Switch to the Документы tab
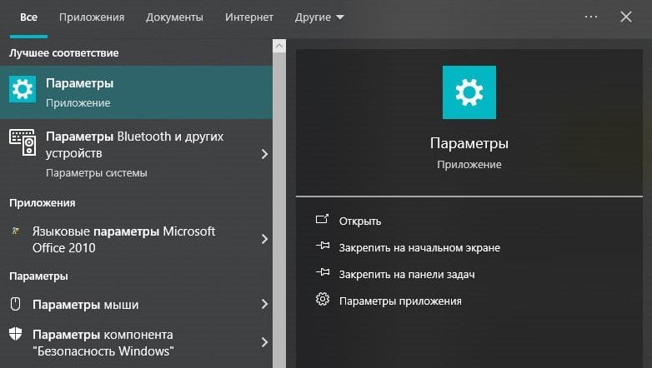The image size is (652, 368). 174,17
